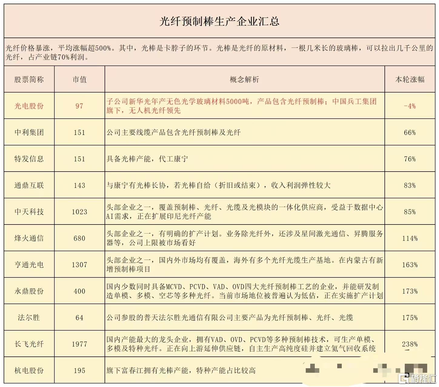Image resolution: width=439 pixels, height=387 pixels.
Task: Click the description 公司主要线缆产品包含光纤预制棒及光纤
Action: coord(174,133)
